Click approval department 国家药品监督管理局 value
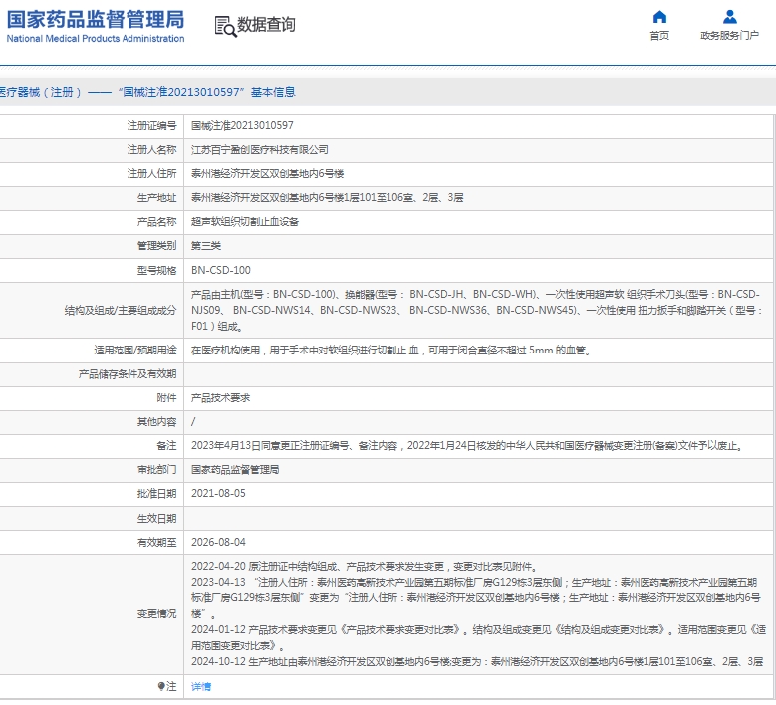Screen dimensions: 776x705 [235, 470]
